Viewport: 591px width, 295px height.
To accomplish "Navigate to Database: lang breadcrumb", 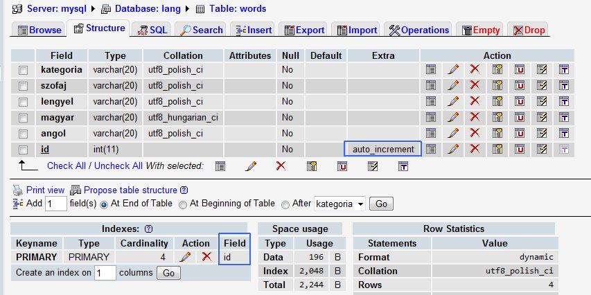I will [148, 9].
